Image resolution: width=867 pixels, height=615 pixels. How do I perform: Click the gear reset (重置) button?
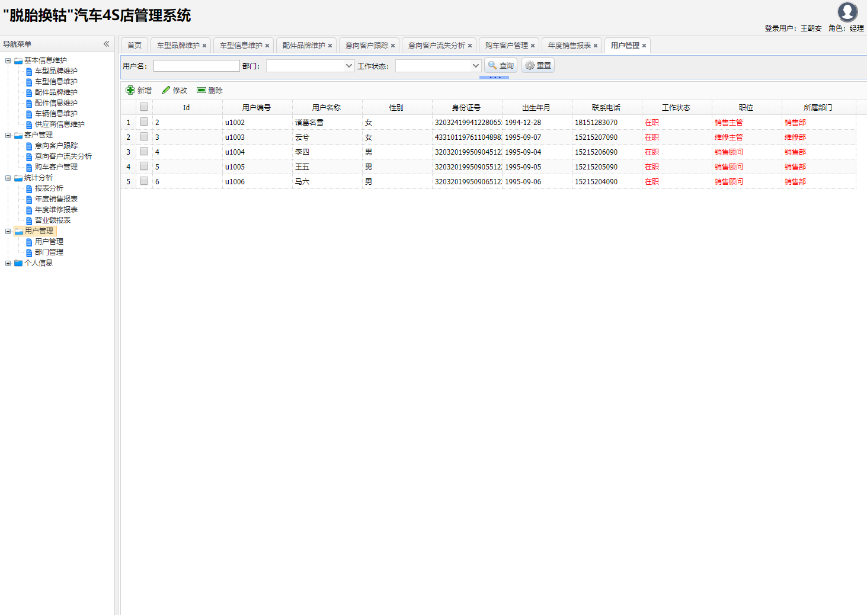coord(538,66)
